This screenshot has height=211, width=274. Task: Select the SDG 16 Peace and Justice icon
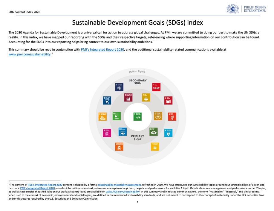[x=107, y=101]
